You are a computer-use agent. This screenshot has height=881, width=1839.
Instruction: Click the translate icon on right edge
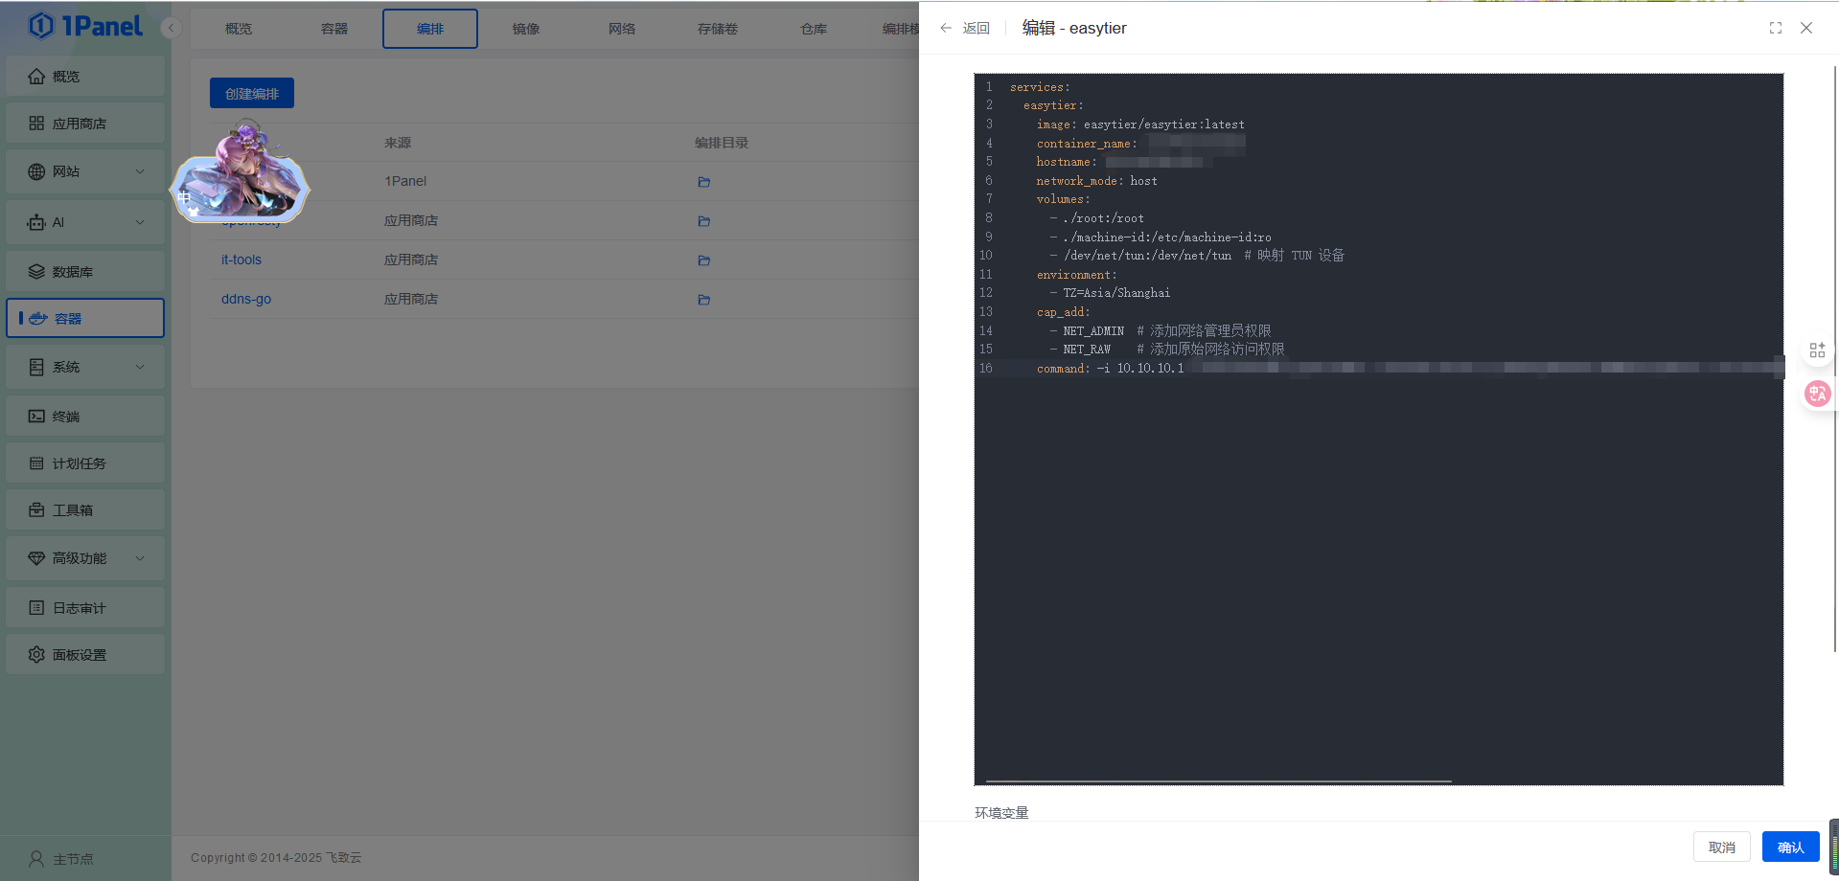1817,394
